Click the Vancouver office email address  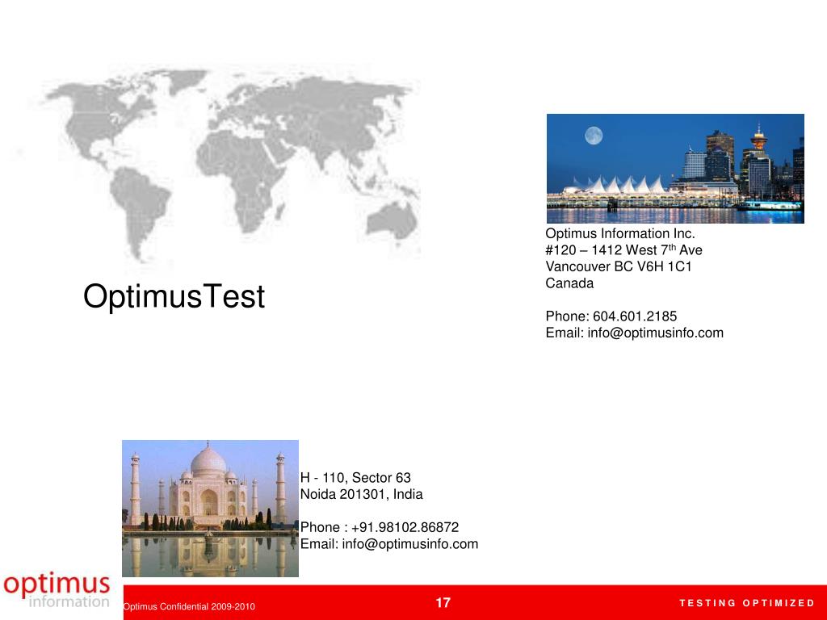655,333
